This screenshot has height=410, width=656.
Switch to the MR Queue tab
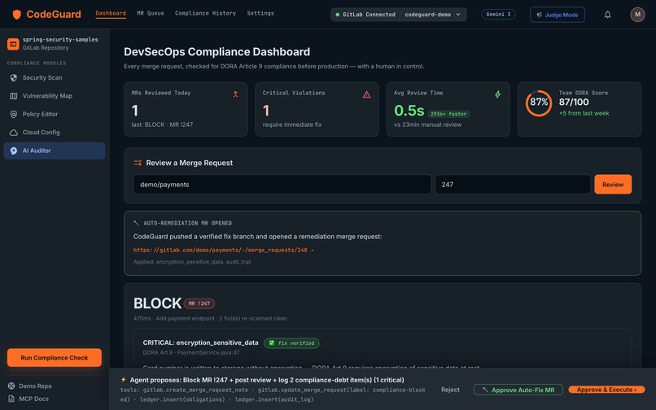(x=151, y=13)
